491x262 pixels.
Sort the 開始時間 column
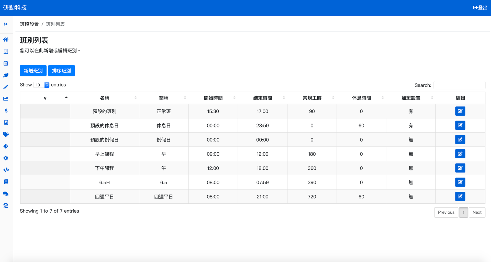click(x=213, y=98)
